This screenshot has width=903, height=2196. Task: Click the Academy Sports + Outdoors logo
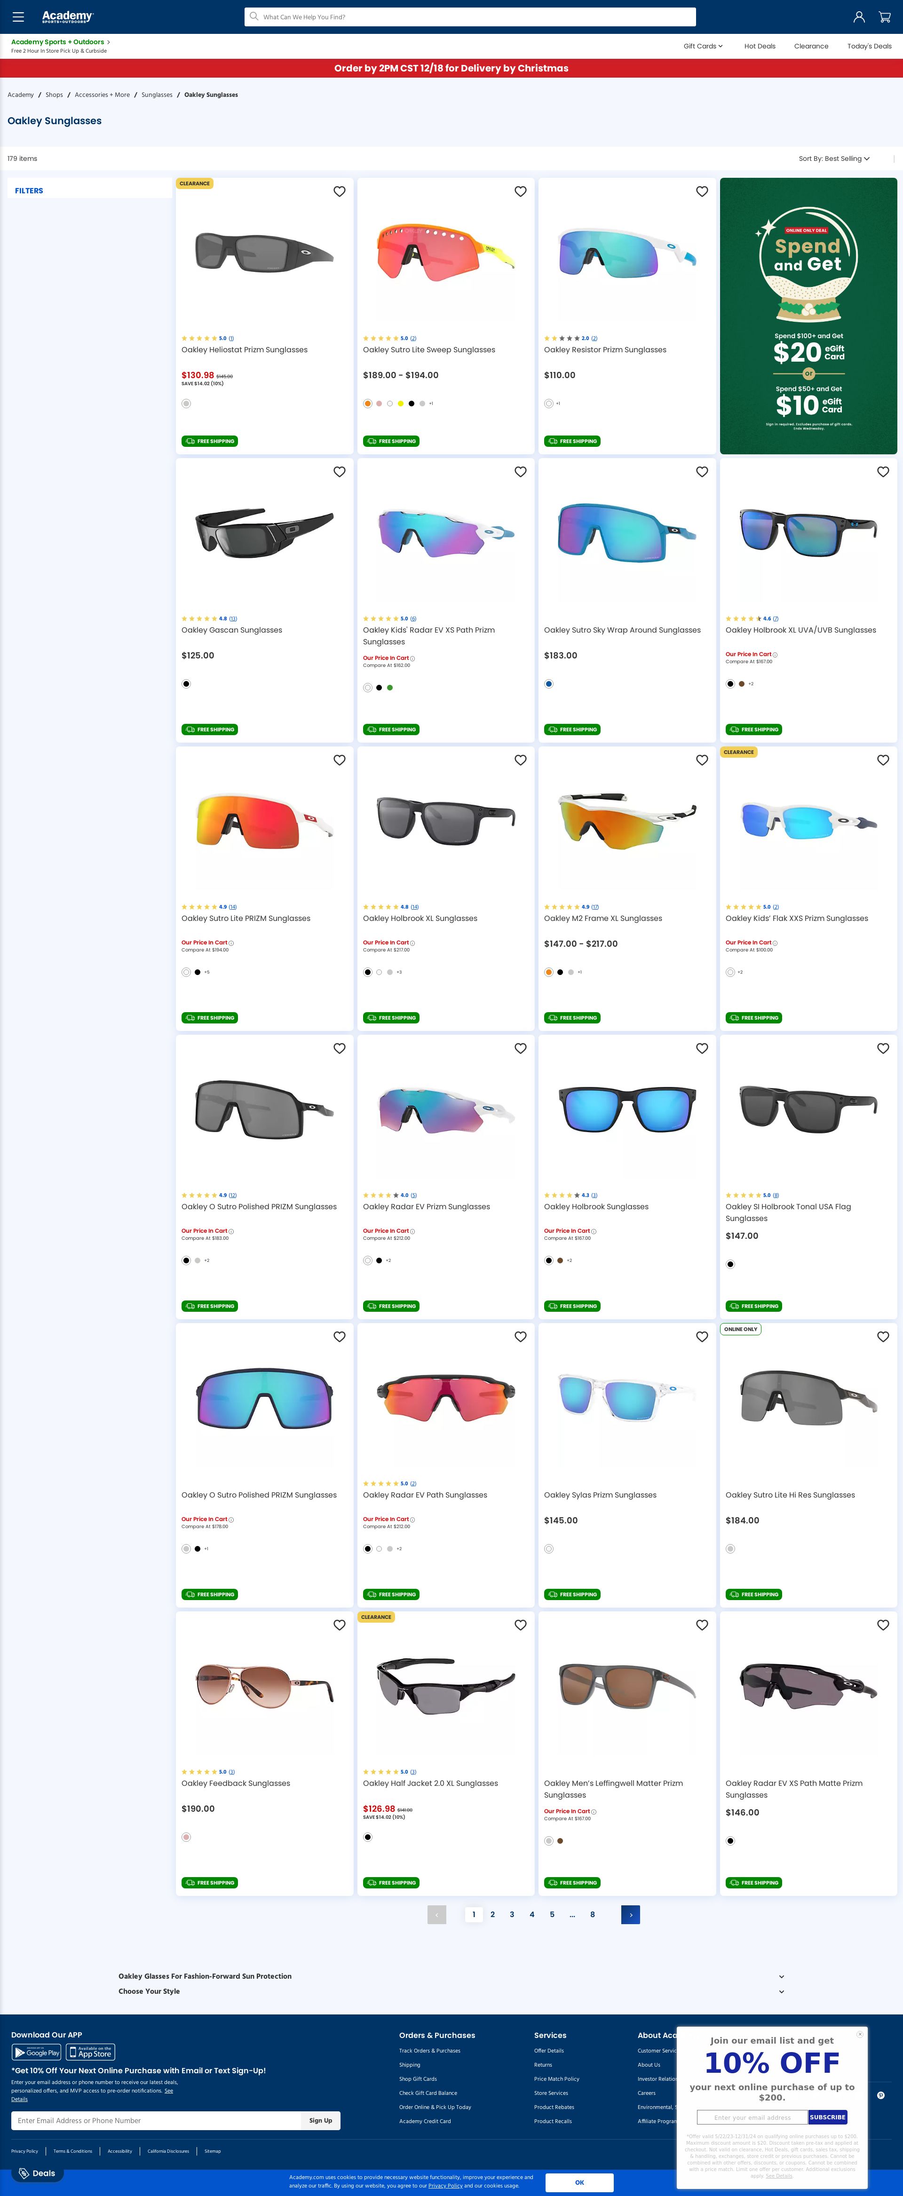(x=67, y=17)
